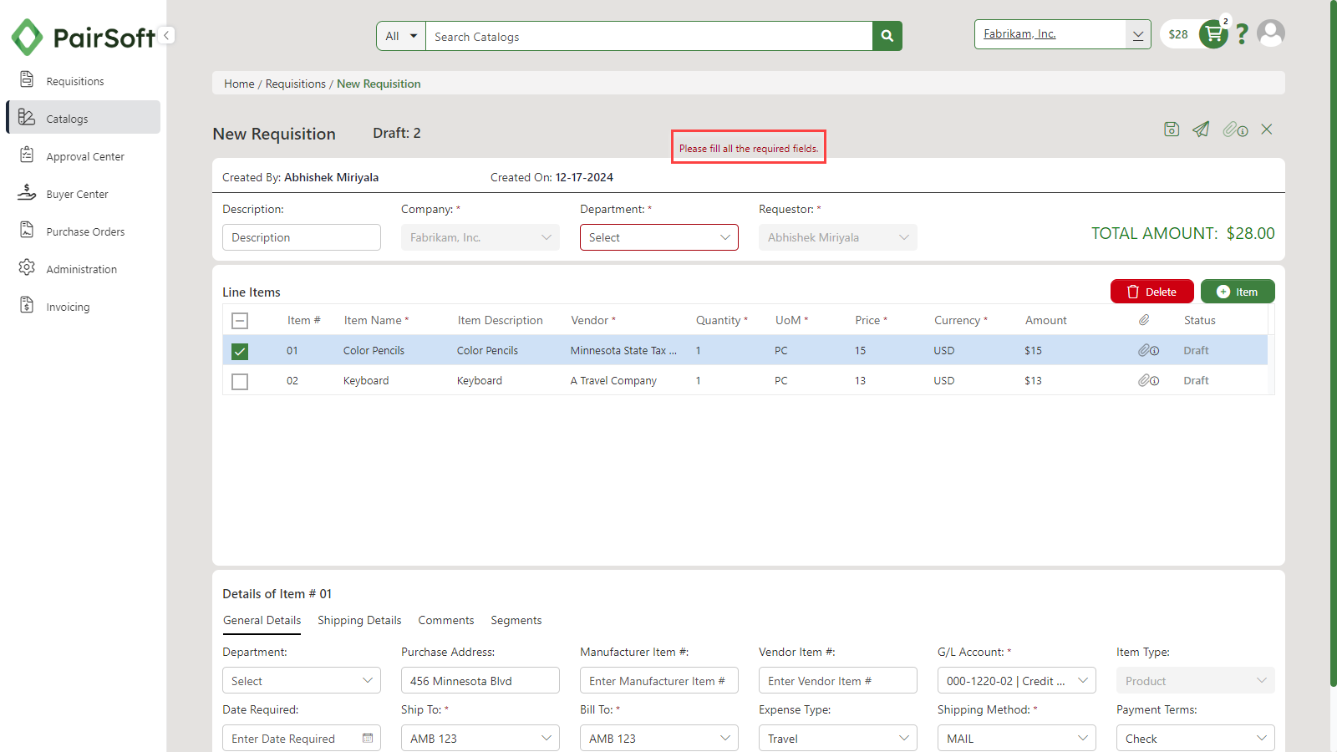The image size is (1337, 752).
Task: Check the Keyboard row checkbox
Action: (240, 381)
